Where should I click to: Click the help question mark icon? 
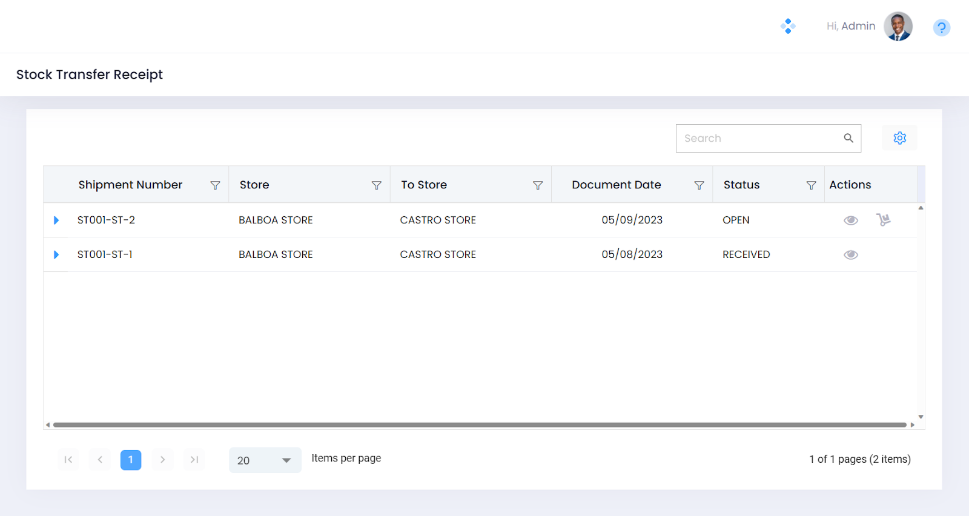point(941,28)
